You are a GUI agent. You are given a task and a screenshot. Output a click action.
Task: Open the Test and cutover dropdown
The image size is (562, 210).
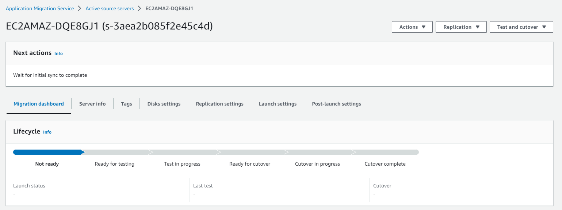coord(521,27)
